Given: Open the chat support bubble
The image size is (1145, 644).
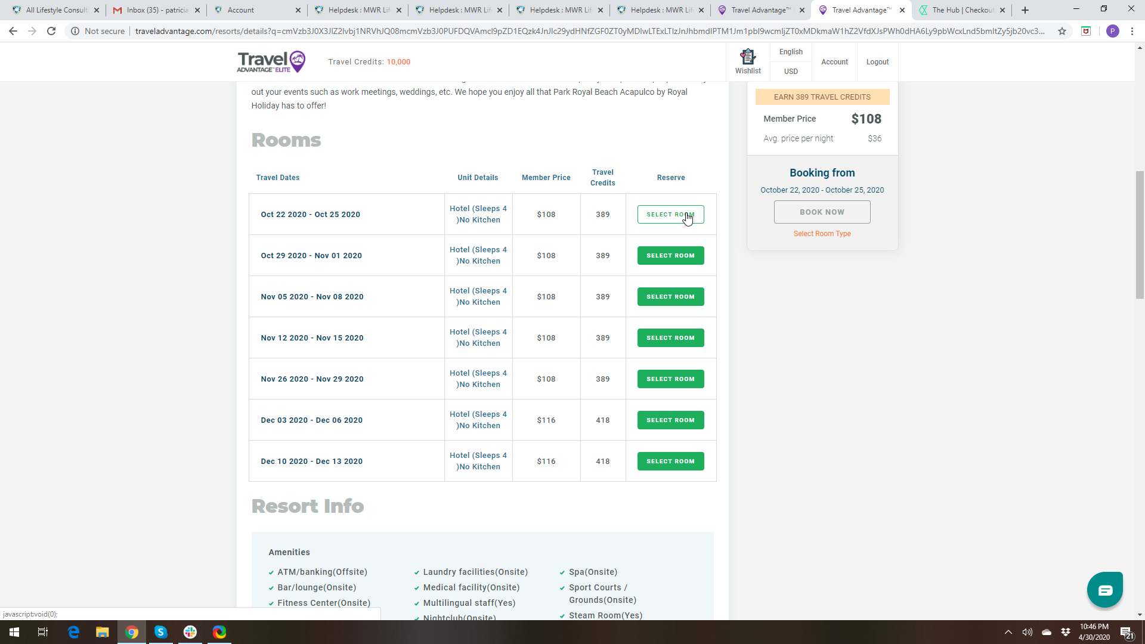Looking at the screenshot, I should [x=1104, y=590].
